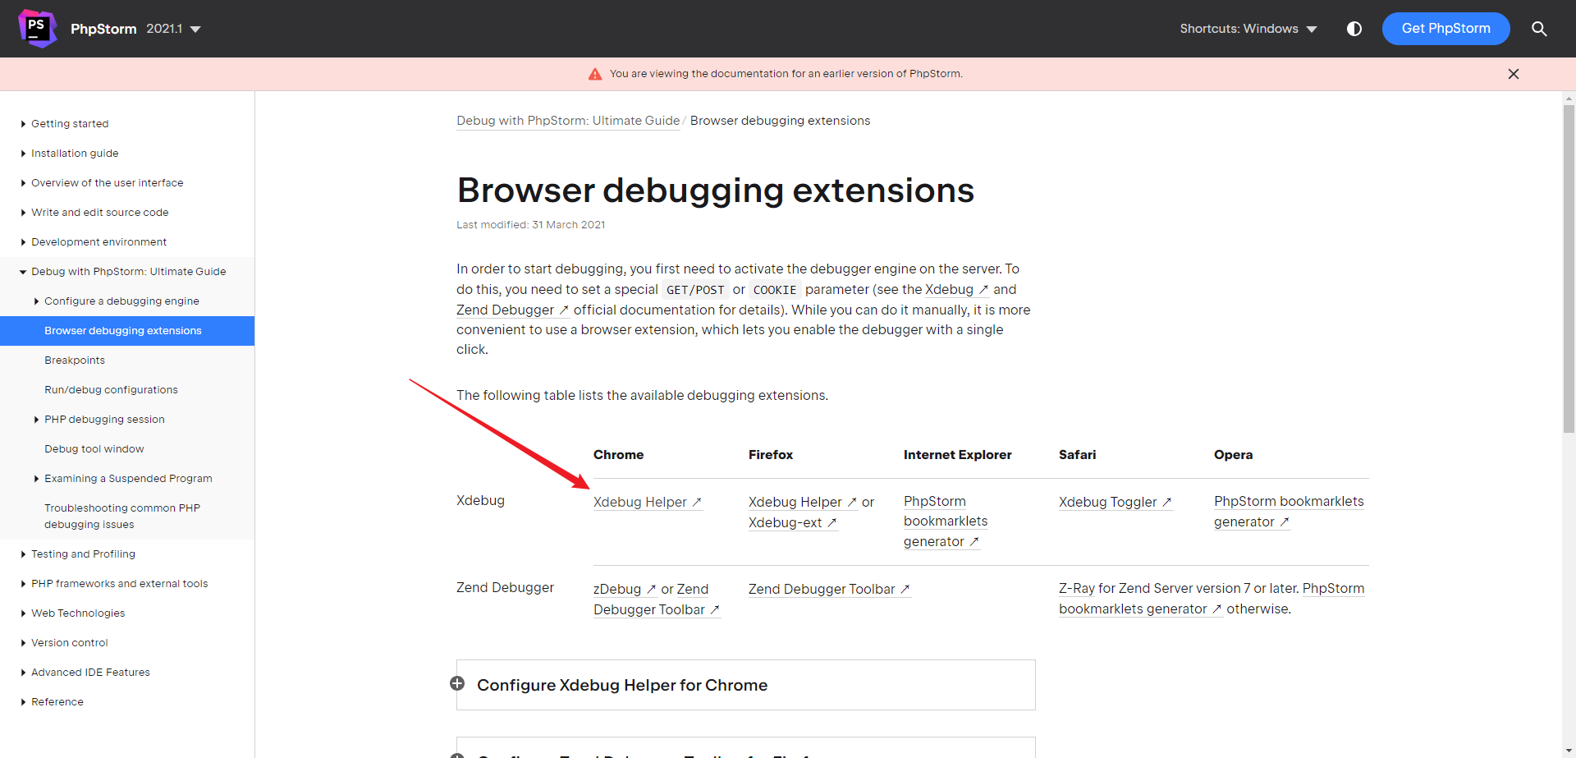The image size is (1576, 758).
Task: Click the scrollbar up arrow
Action: (1569, 98)
